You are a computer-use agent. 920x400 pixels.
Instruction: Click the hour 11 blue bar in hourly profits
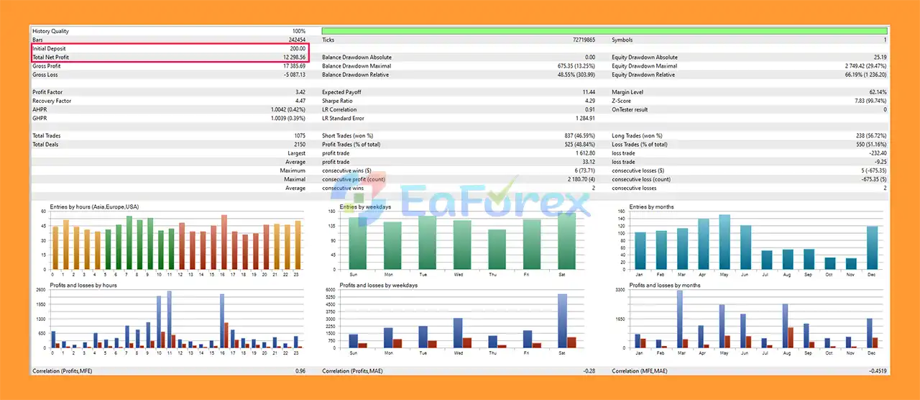pyautogui.click(x=169, y=319)
